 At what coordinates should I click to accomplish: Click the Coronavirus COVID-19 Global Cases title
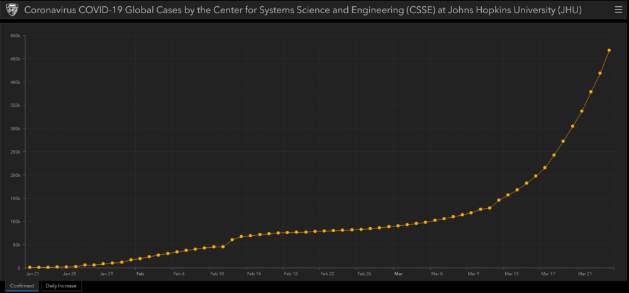(x=303, y=10)
